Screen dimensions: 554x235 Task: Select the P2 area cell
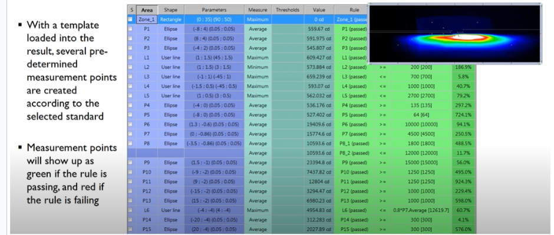pyautogui.click(x=147, y=39)
